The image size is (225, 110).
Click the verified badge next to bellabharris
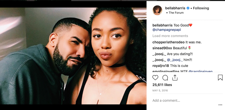tap(188, 8)
